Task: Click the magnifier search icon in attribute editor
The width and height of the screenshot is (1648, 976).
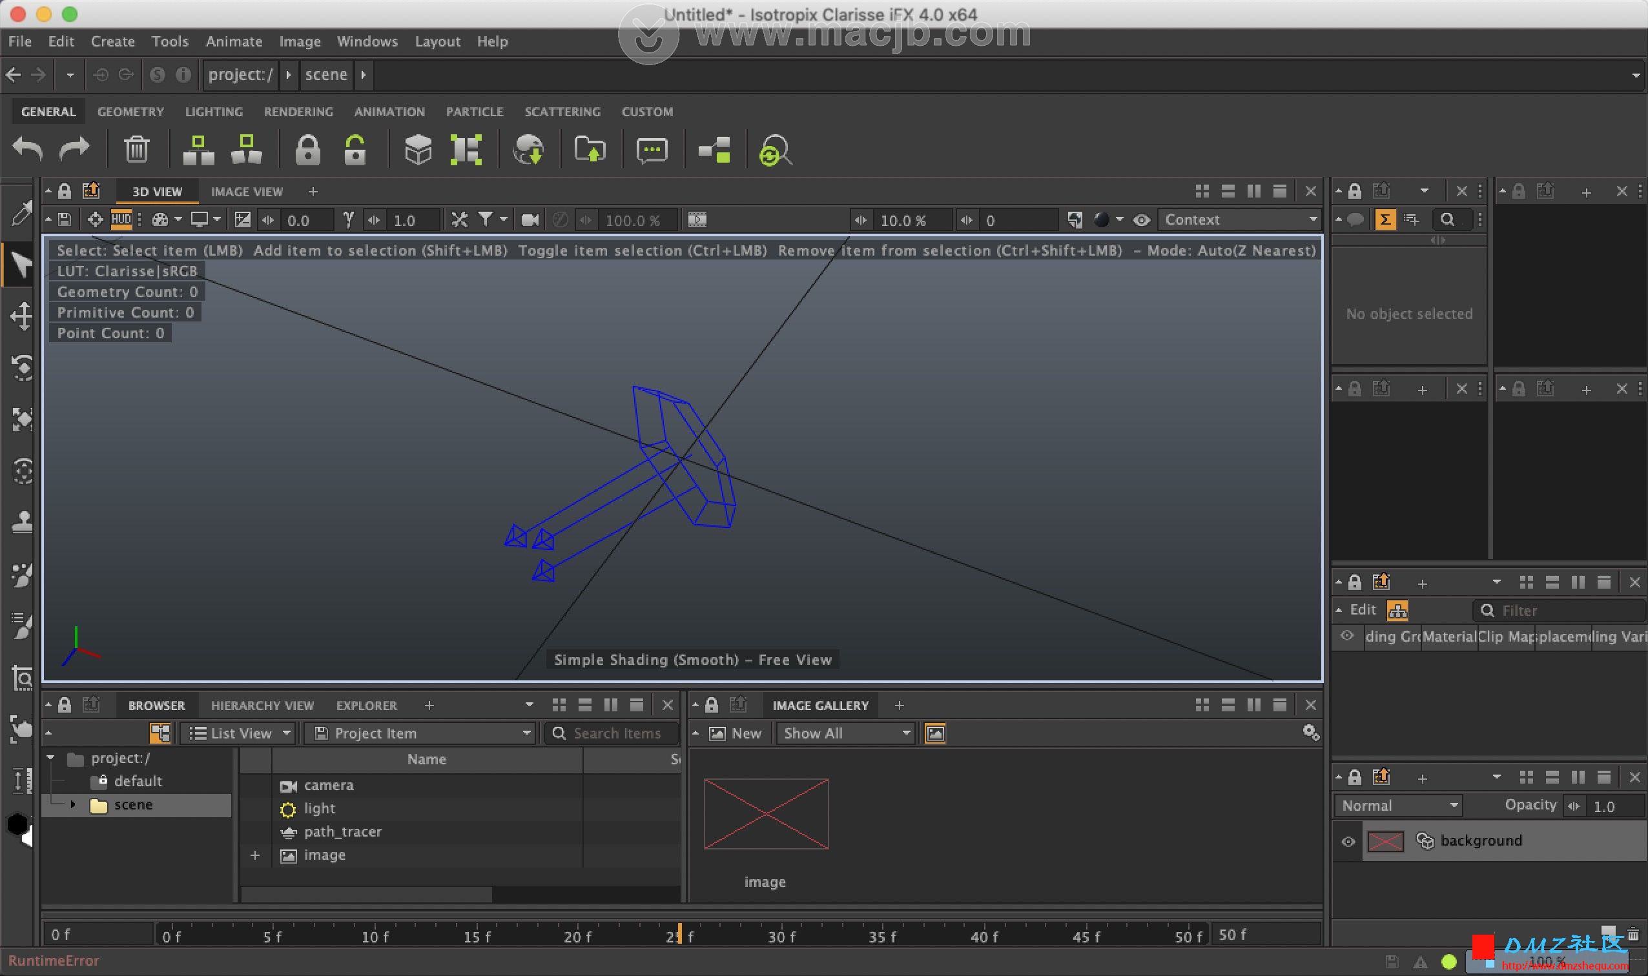Action: pos(1447,219)
